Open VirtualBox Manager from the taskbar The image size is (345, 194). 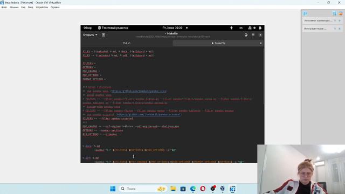(x=223, y=189)
